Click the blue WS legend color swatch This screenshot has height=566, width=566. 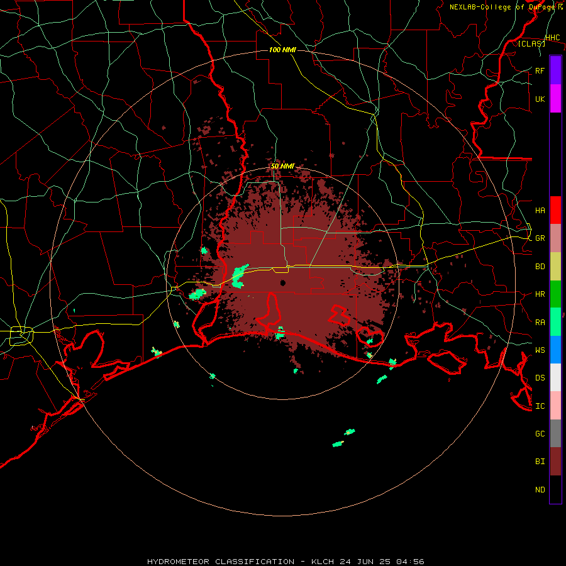pyautogui.click(x=555, y=350)
